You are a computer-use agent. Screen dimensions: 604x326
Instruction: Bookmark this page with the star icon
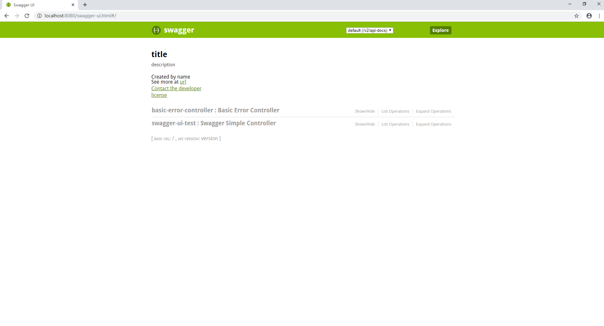tap(577, 16)
